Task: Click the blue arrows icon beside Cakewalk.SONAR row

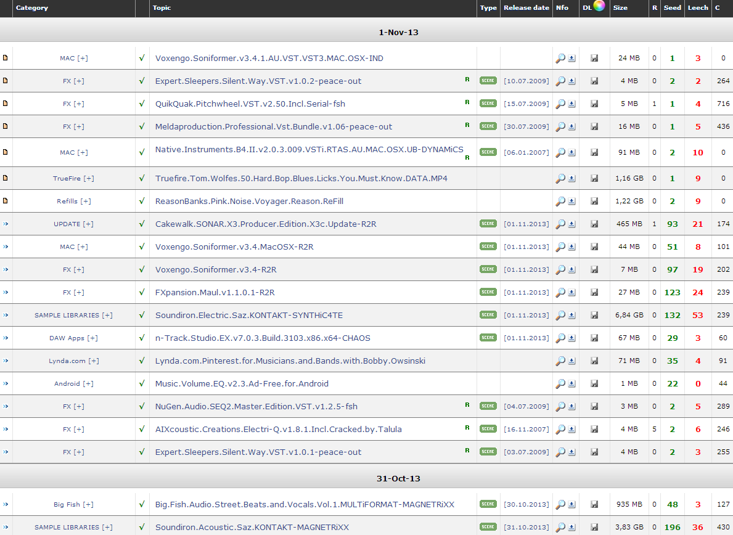Action: [6, 224]
